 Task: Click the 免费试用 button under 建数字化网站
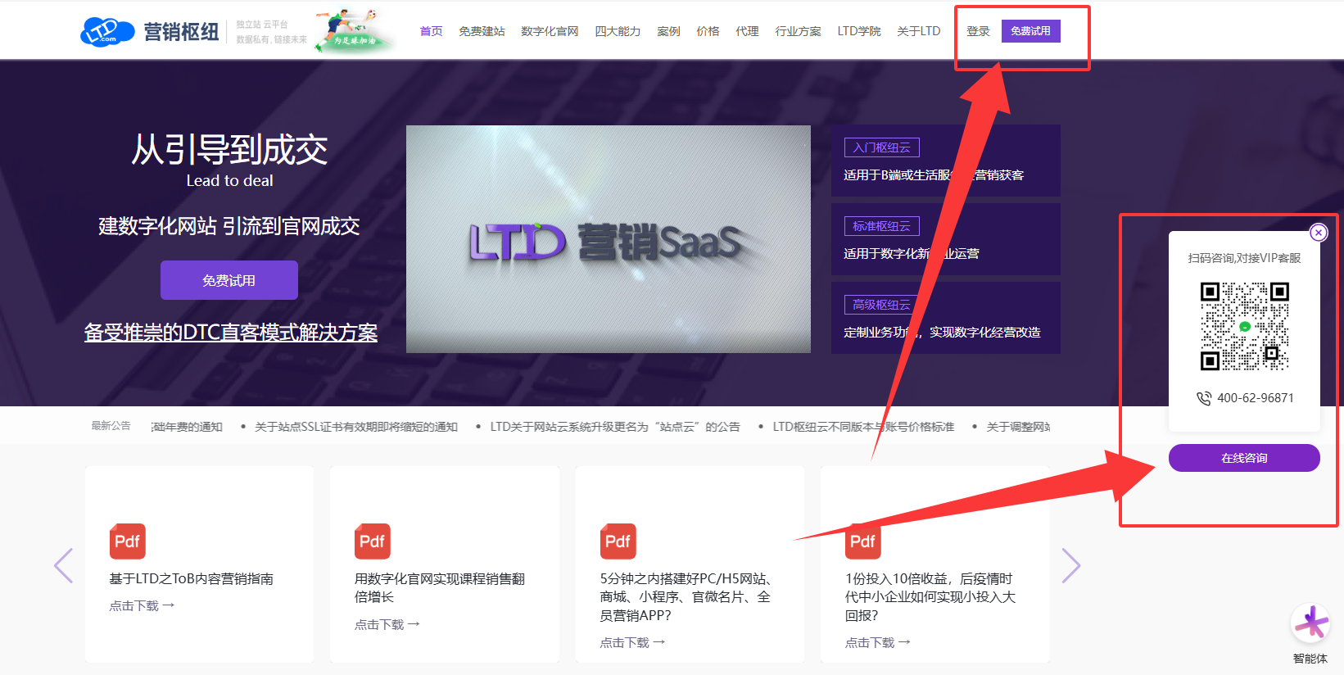(229, 280)
